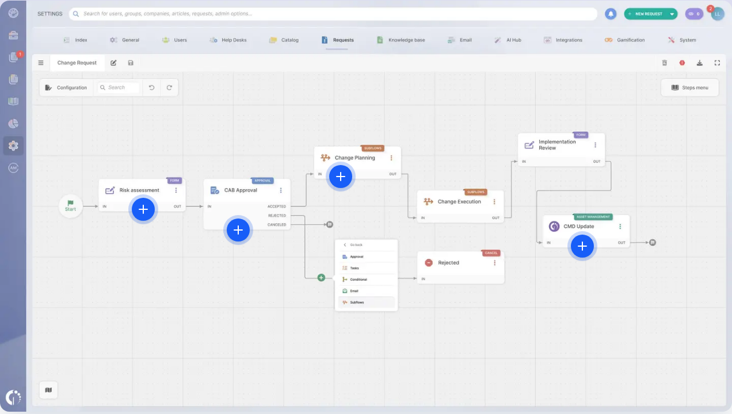This screenshot has width=732, height=414.
Task: Select the CAB Approval node title
Action: [x=241, y=190]
